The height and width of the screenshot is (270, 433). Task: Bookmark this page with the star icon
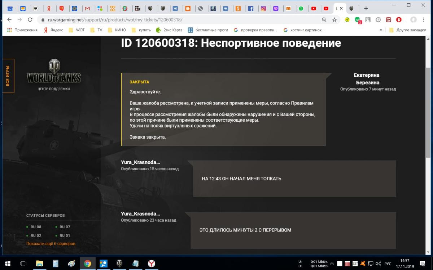point(334,20)
